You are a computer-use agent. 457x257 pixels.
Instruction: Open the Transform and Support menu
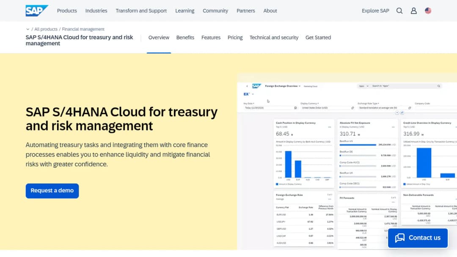(141, 11)
